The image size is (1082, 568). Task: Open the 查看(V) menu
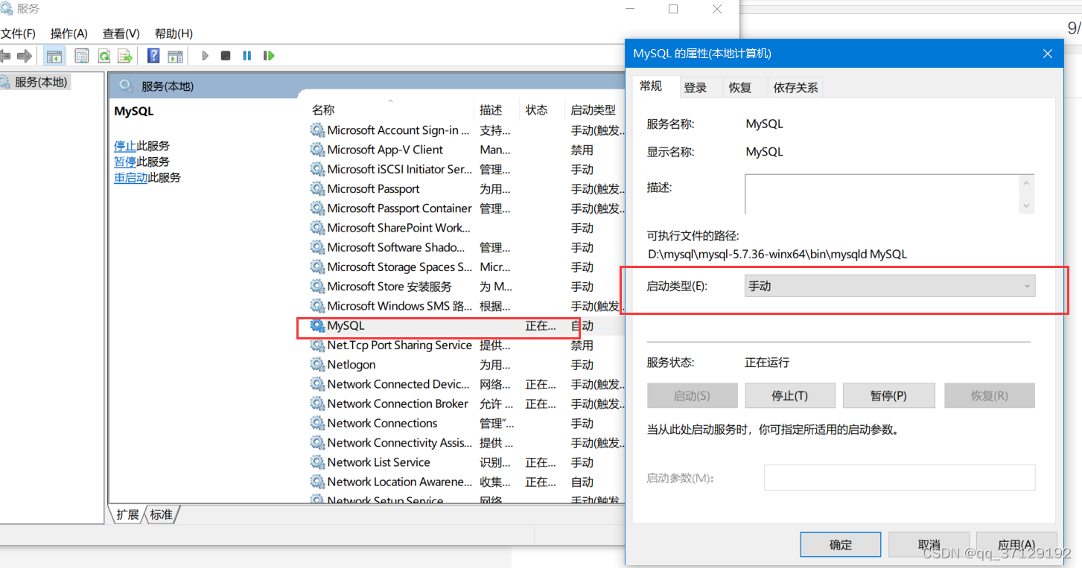[121, 33]
